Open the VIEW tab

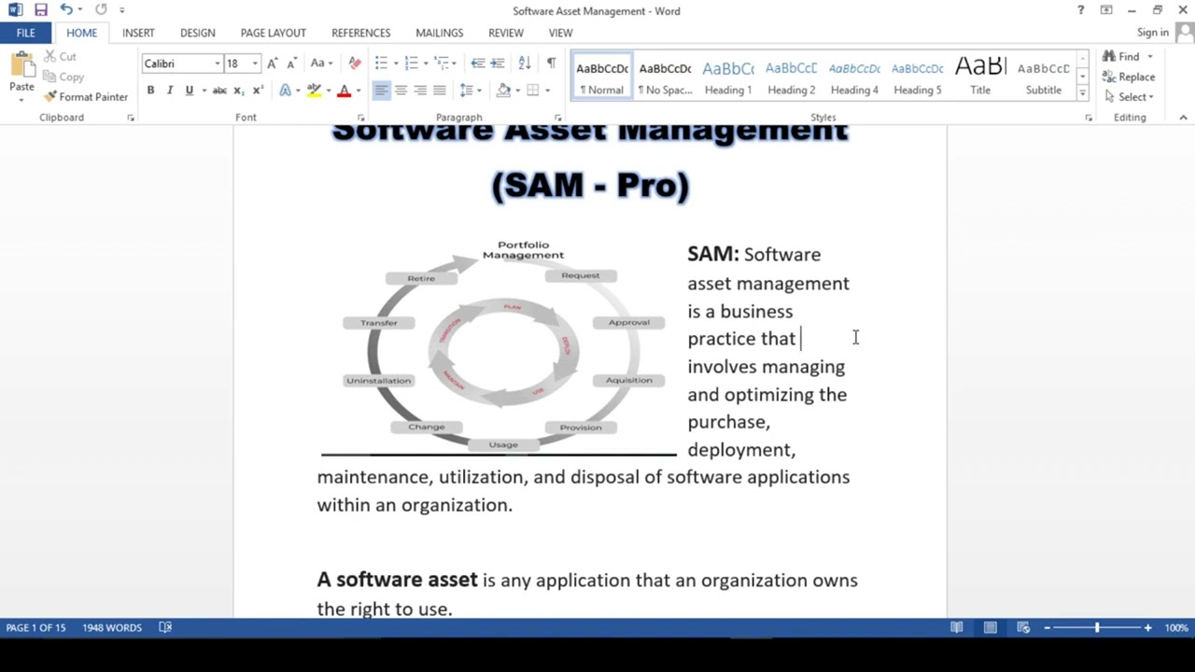pos(560,33)
